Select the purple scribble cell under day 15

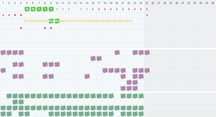tap(87, 76)
